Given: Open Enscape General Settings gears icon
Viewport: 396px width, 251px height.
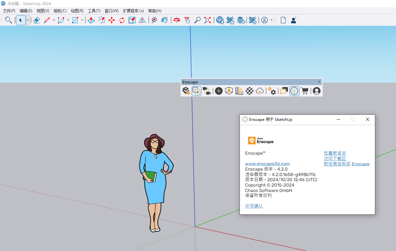Looking at the screenshot, I should click(272, 91).
